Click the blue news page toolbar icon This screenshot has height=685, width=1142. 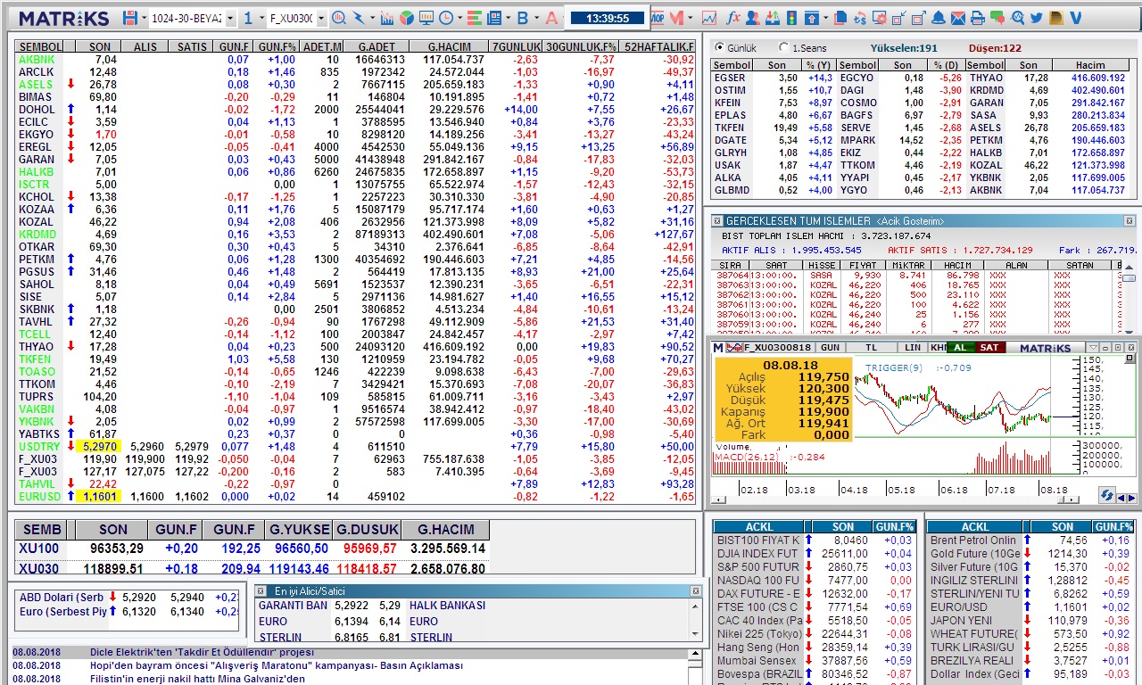click(x=494, y=18)
